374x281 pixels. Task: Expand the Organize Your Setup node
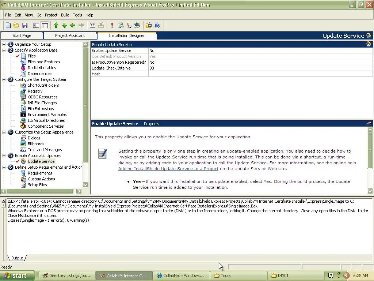tap(4, 44)
